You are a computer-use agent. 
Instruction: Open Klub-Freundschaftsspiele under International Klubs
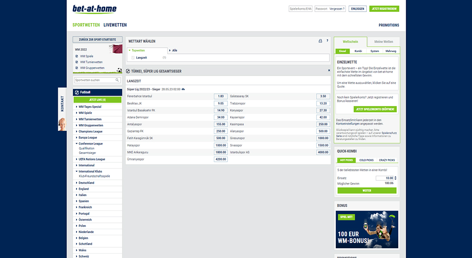point(94,176)
